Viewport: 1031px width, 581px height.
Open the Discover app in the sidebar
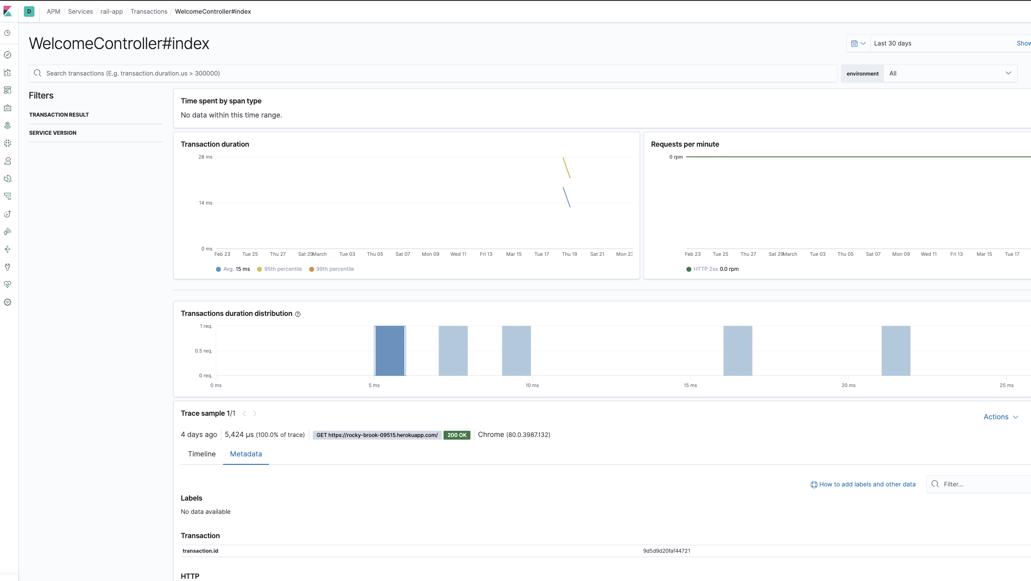(8, 55)
